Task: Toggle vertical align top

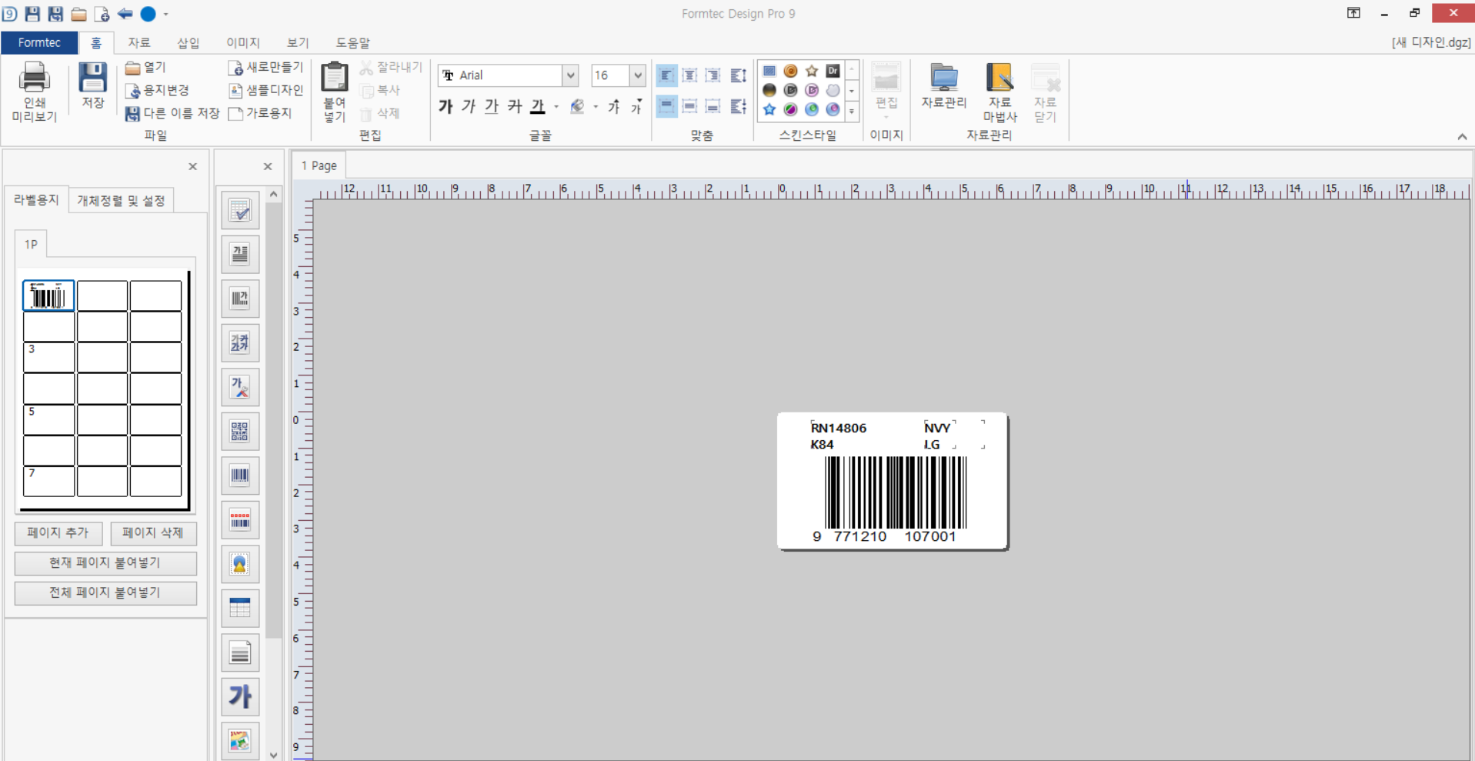Action: tap(666, 106)
